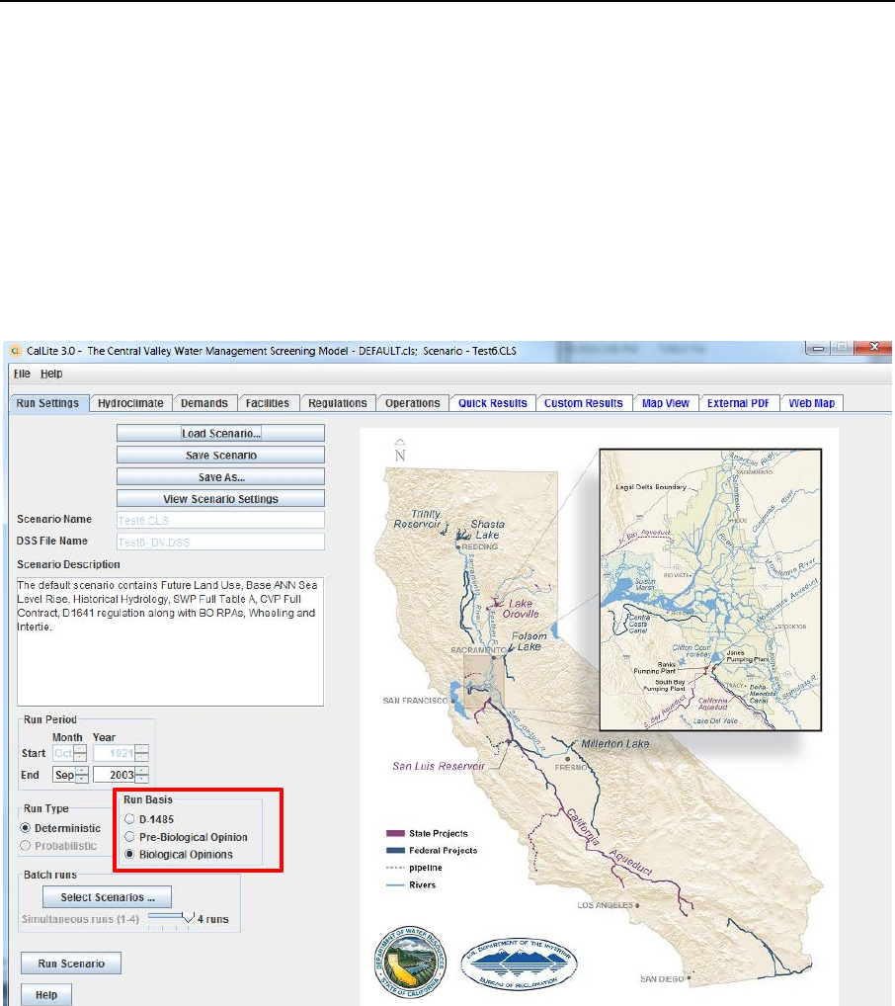This screenshot has width=895, height=1006.
Task: Click the Trinity Reservoir map label
Action: pyautogui.click(x=418, y=519)
